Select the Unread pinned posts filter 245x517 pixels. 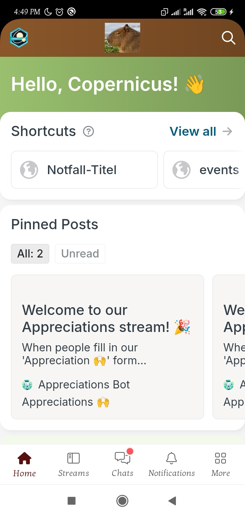(80, 254)
